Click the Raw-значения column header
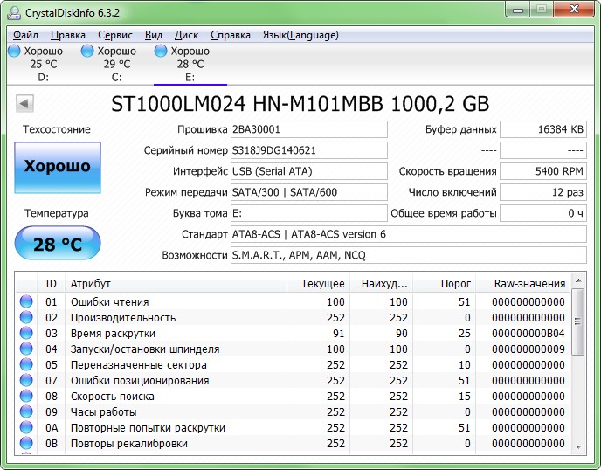The width and height of the screenshot is (601, 470). pos(522,284)
